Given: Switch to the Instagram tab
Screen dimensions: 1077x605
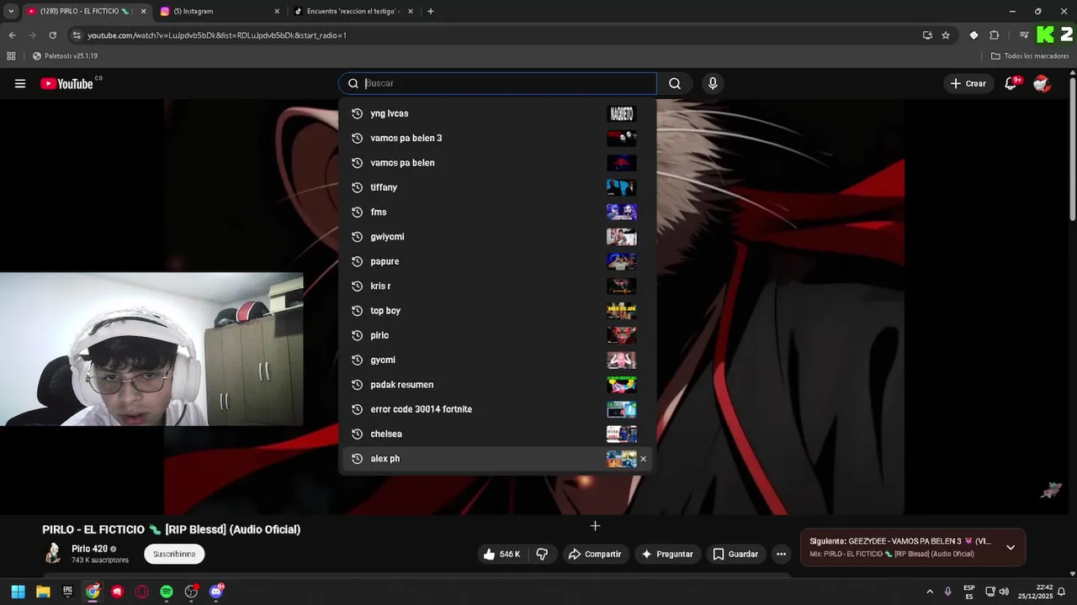Looking at the screenshot, I should coord(220,11).
